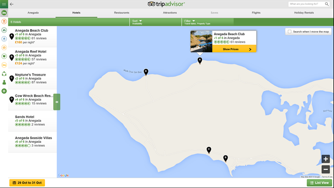Click the '6 Hotels' count label
The width and height of the screenshot is (334, 188).
[16, 22]
